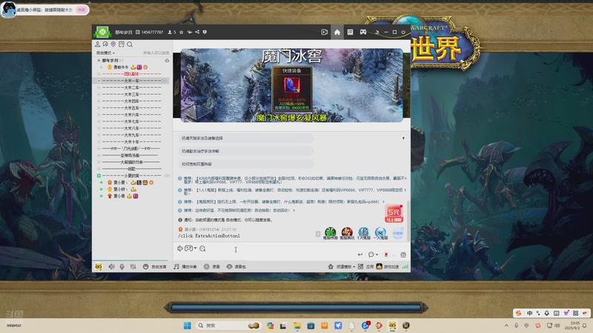Click the cloud icon beside 那年岁月
The image size is (593, 333).
(167, 61)
